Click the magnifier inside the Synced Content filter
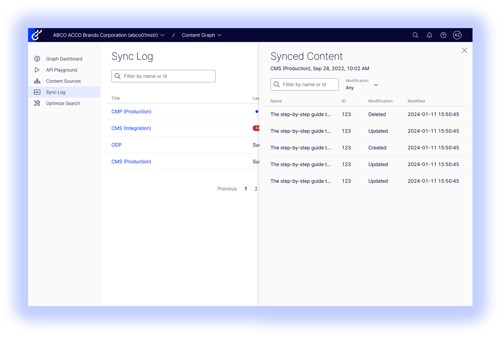 (x=276, y=84)
